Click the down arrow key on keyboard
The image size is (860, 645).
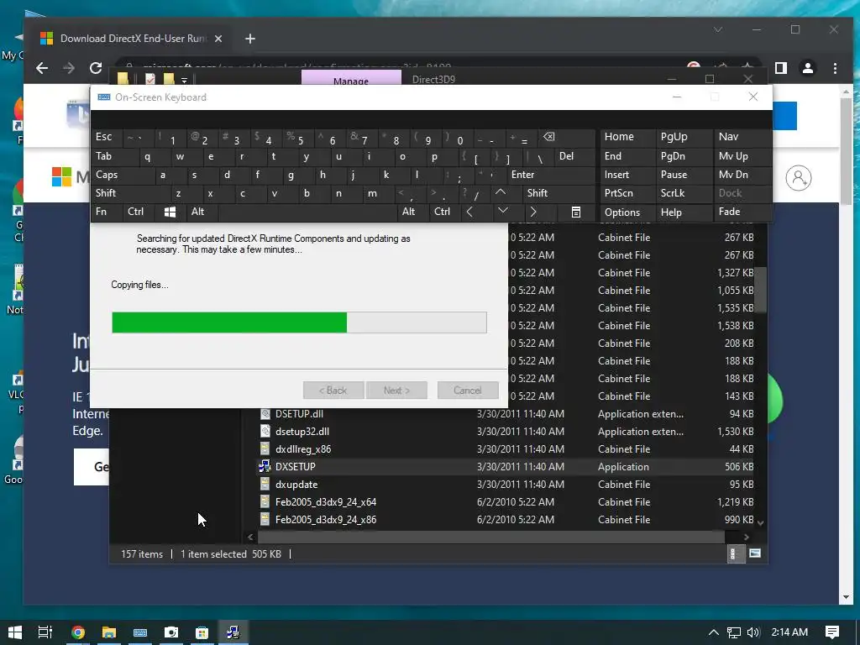point(502,211)
